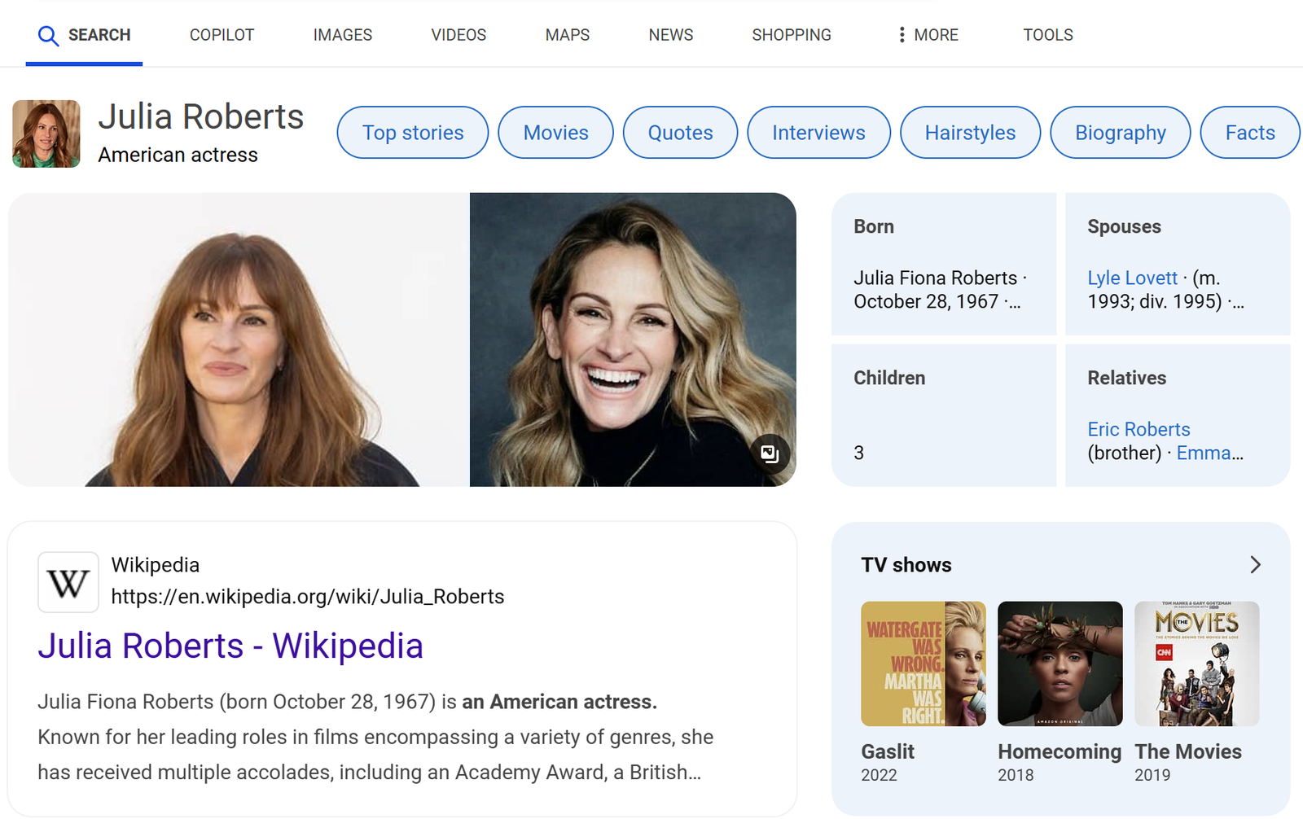Click The Movies 2019 poster
The image size is (1303, 819).
tap(1196, 664)
